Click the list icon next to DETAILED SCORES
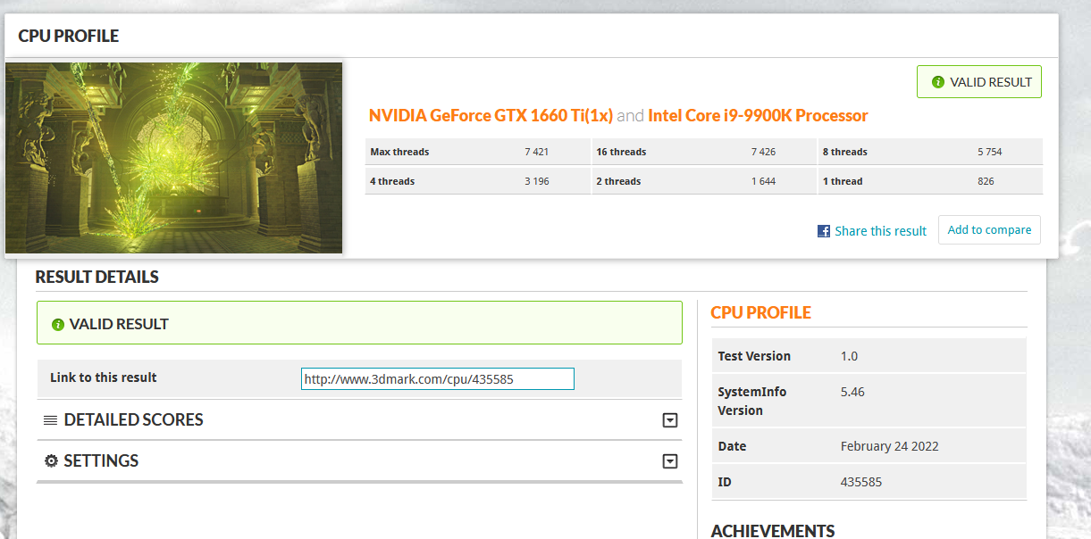 pos(50,420)
